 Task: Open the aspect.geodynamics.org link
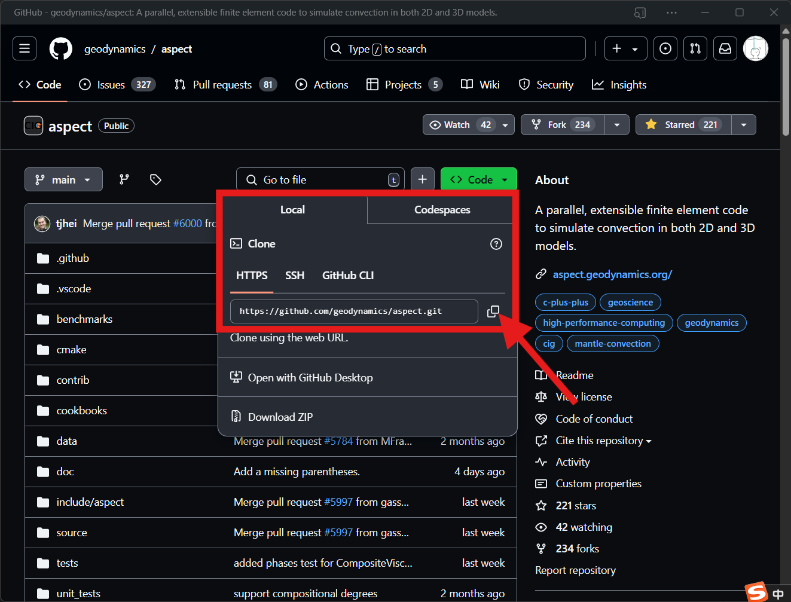pos(612,274)
